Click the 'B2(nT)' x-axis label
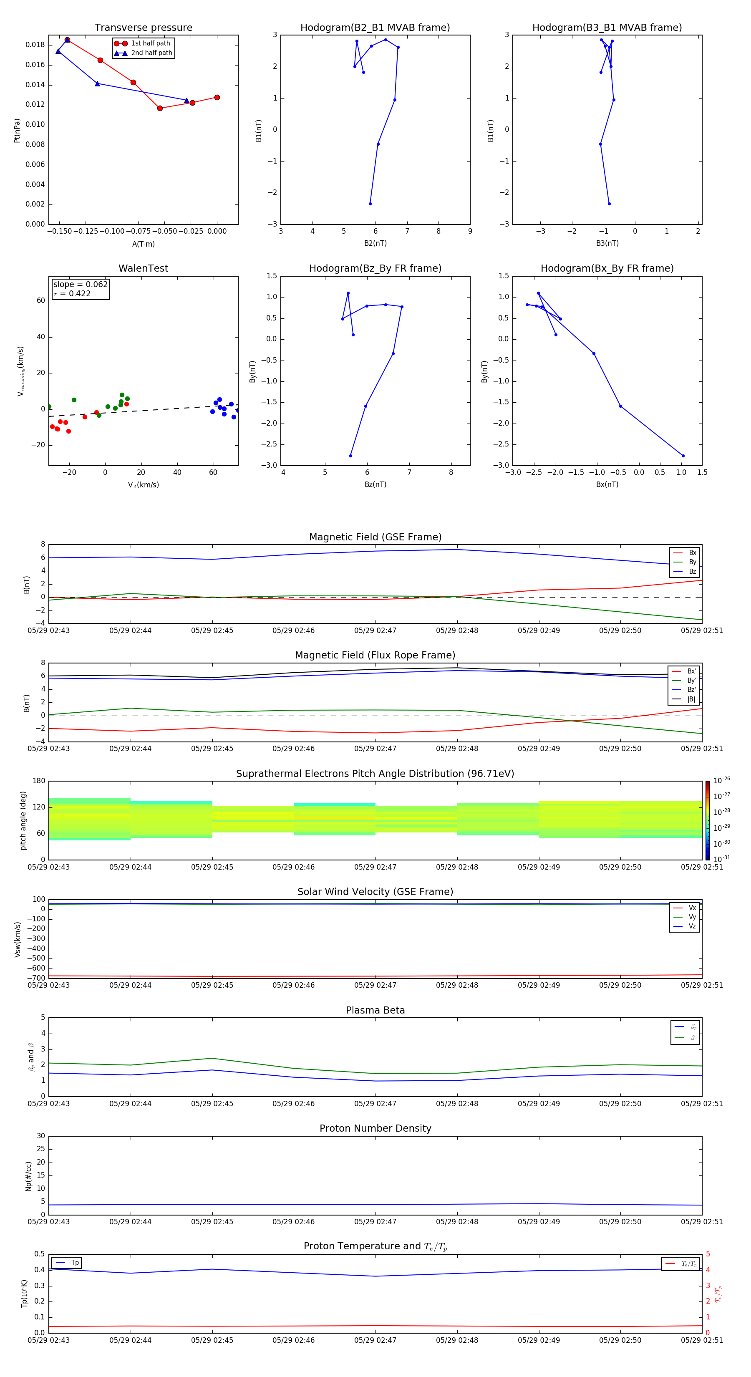The height and width of the screenshot is (1377, 751). click(375, 243)
